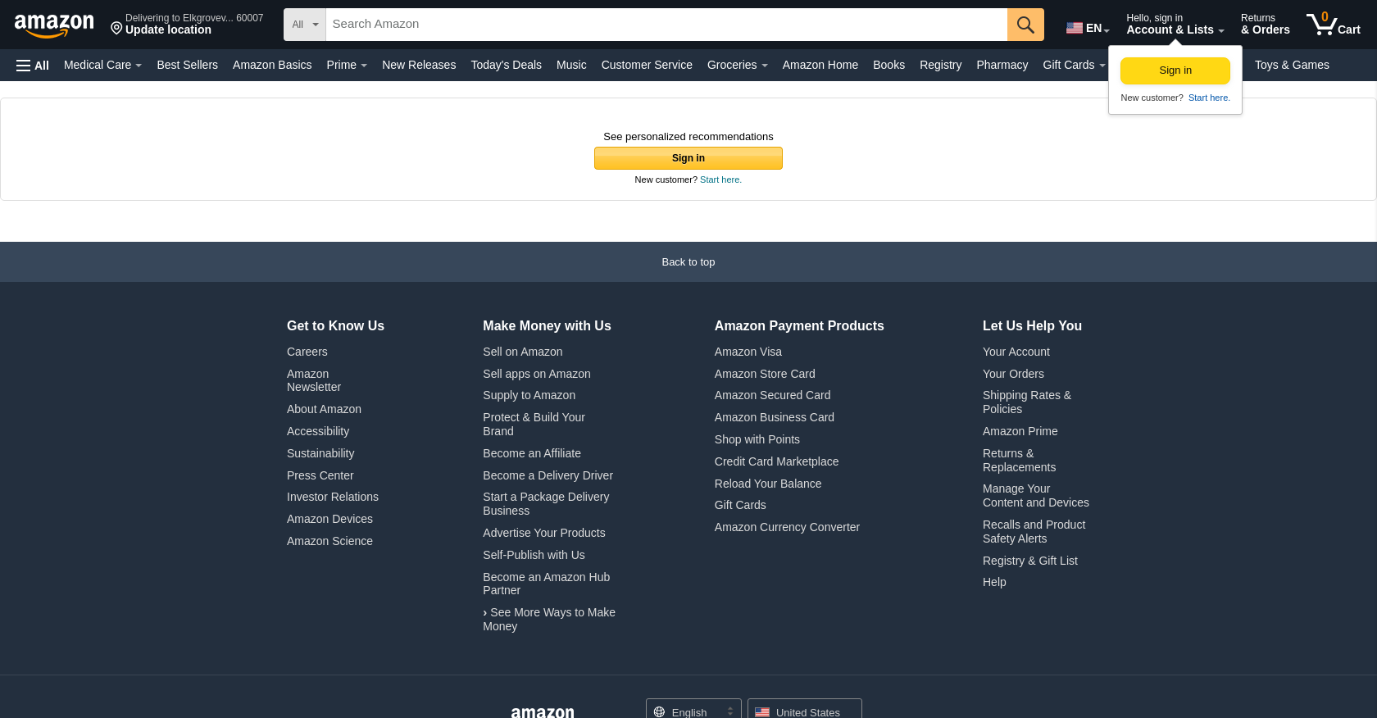Open Your Orders footer link
Screen dimensions: 1377x718
pos(1014,374)
